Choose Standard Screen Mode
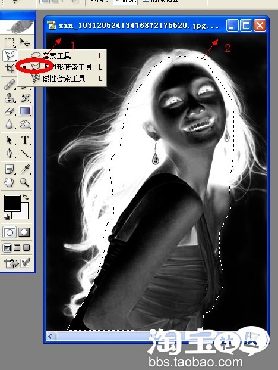Image resolution: width=278 pixels, height=370 pixels. (x=8, y=248)
